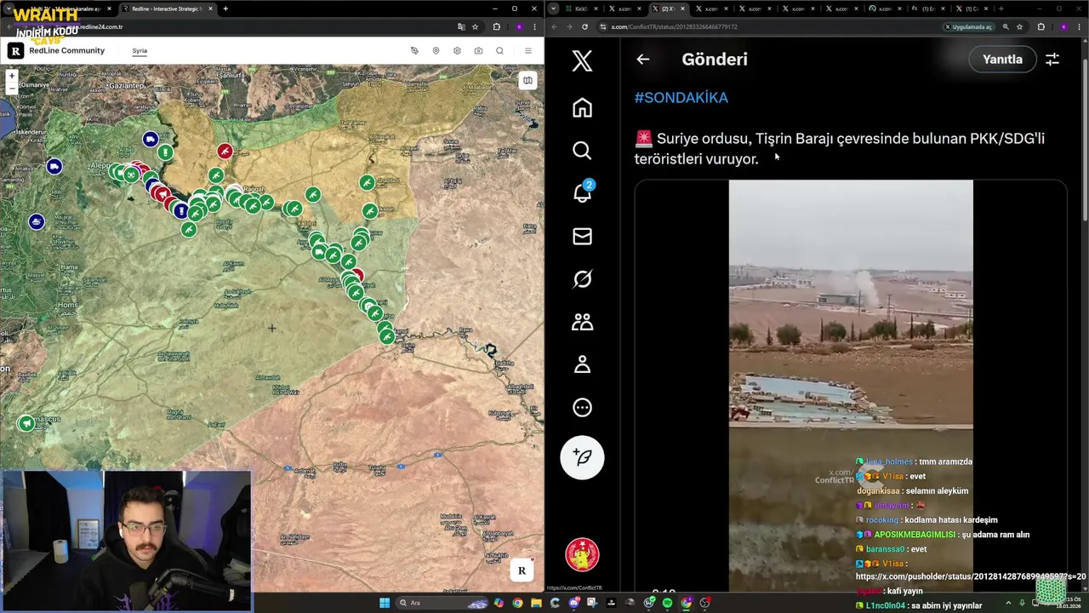The image size is (1089, 613).
Task: Open X messages envelope icon
Action: point(582,236)
